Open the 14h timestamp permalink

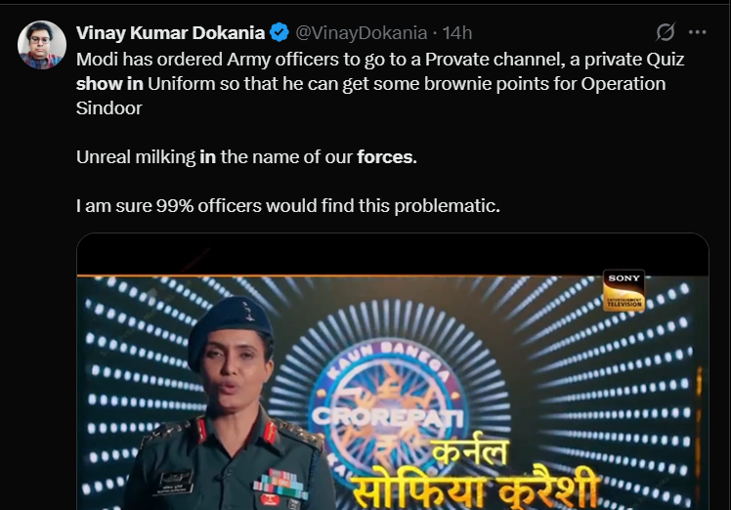point(457,32)
